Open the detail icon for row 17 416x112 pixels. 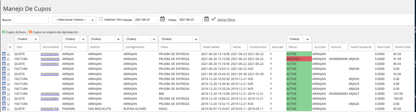4,79
